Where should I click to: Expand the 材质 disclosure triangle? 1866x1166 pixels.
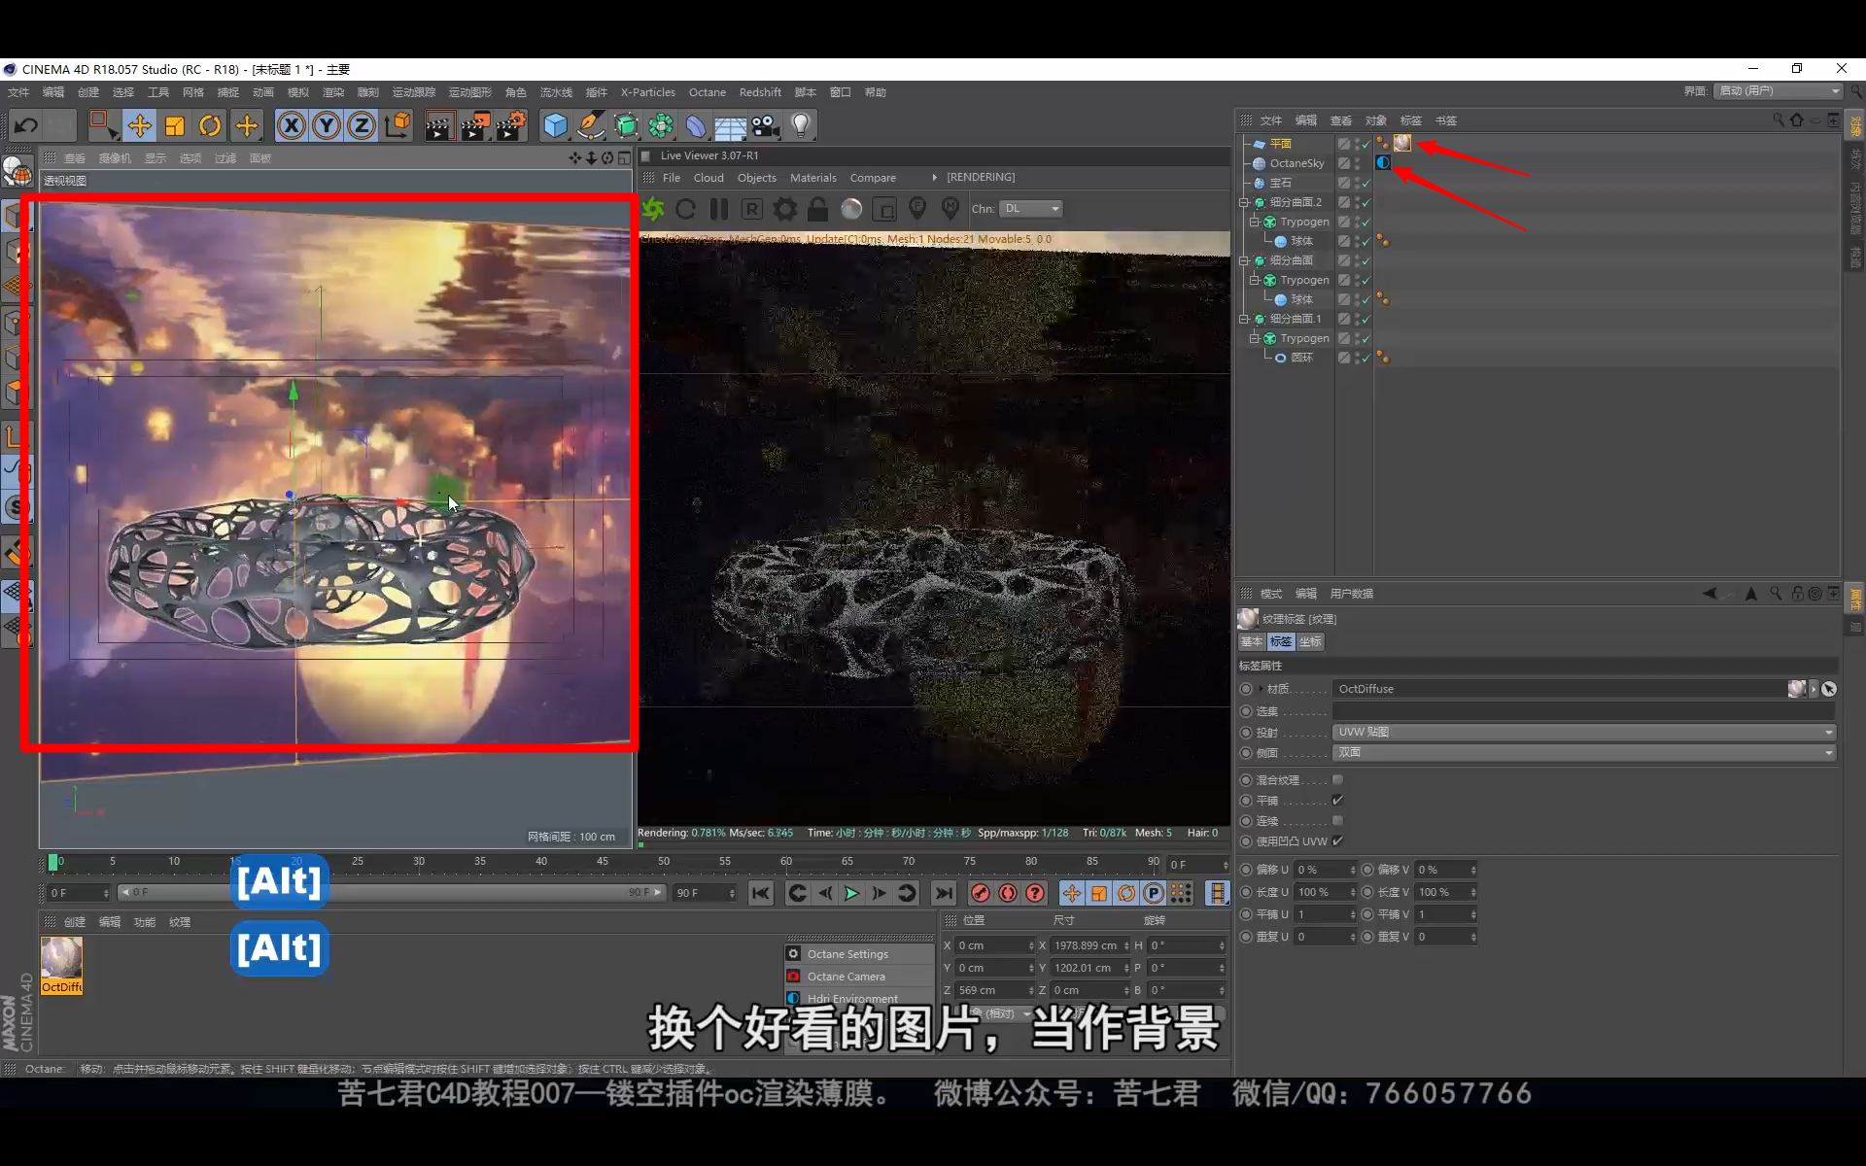pos(1261,689)
